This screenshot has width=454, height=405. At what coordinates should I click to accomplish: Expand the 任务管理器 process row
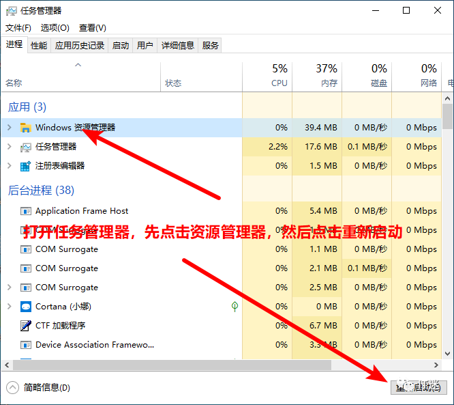coord(10,147)
